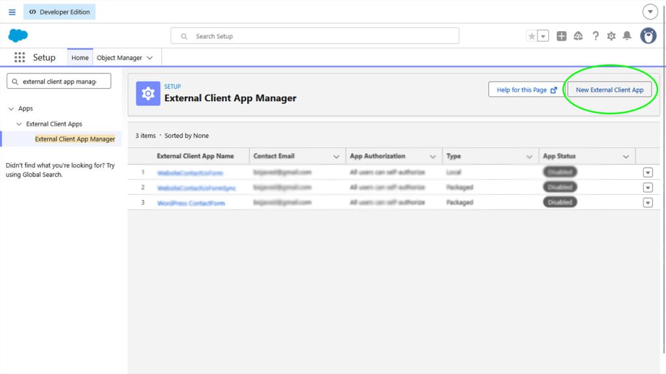Open row 3 actions dropdown
Image resolution: width=666 pixels, height=374 pixels.
(x=648, y=203)
